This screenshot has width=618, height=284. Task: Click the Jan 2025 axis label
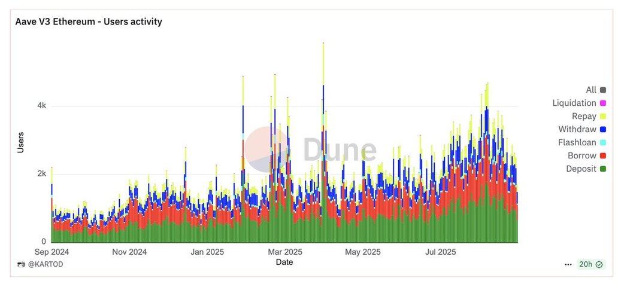click(207, 252)
